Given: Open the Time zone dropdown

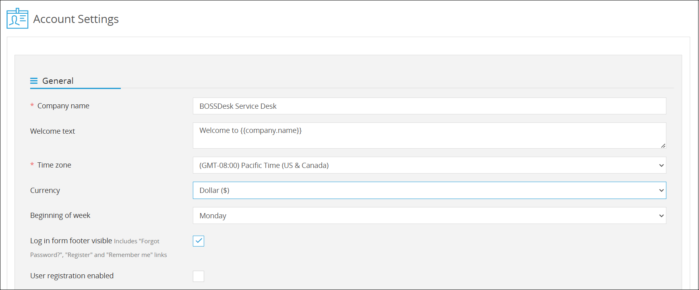Looking at the screenshot, I should tap(429, 165).
